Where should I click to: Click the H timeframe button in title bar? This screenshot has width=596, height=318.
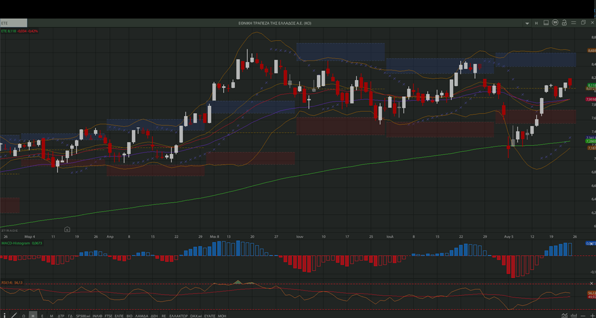(536, 23)
